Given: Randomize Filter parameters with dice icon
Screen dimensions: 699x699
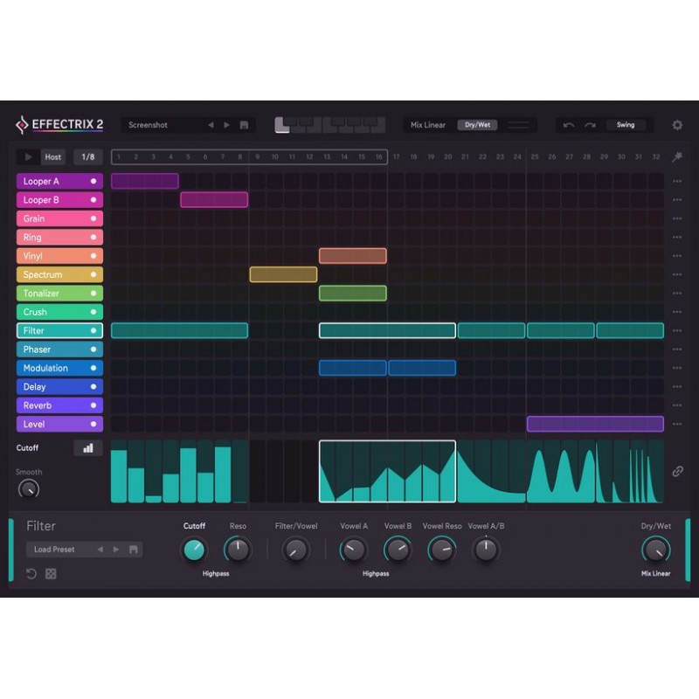Looking at the screenshot, I should [x=51, y=574].
